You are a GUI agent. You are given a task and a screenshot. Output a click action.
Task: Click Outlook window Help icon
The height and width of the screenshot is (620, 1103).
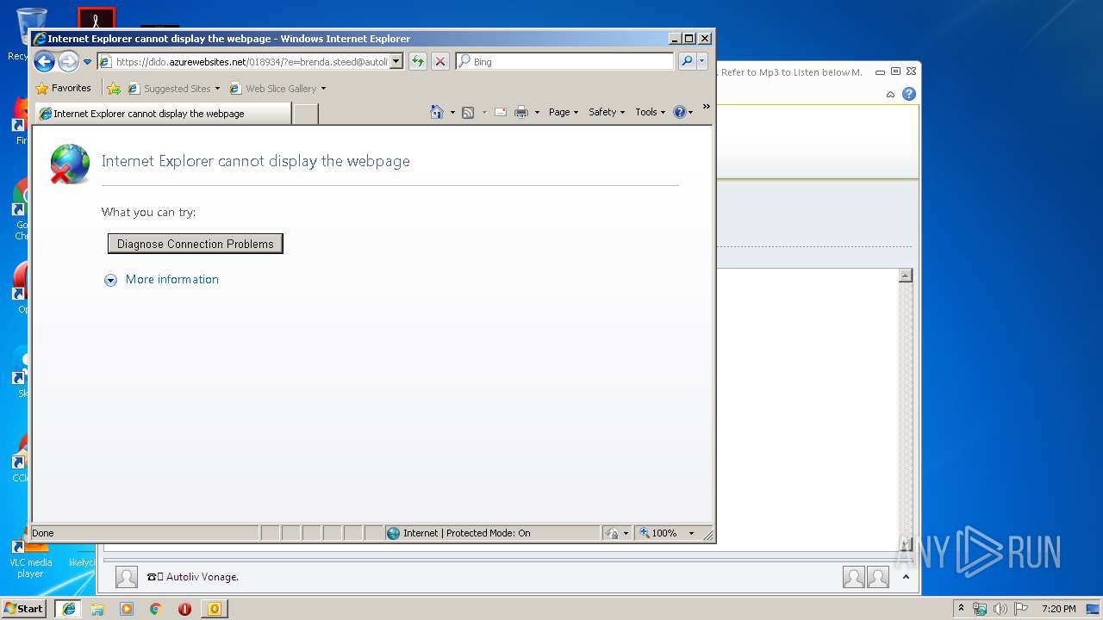tap(908, 95)
